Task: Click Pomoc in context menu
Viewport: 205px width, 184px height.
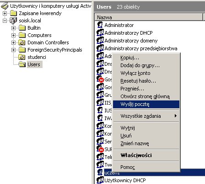Action: (146, 167)
